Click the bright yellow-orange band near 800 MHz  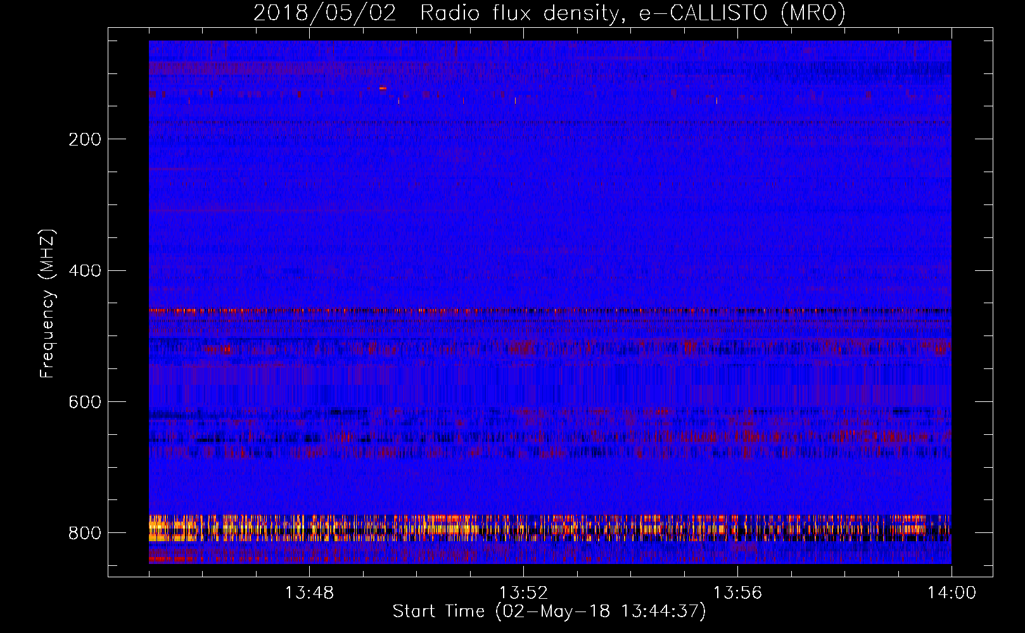coord(550,528)
